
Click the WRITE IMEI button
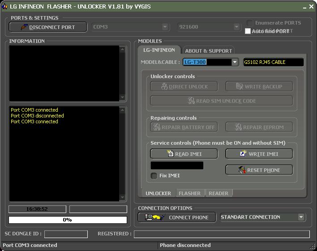(259, 154)
